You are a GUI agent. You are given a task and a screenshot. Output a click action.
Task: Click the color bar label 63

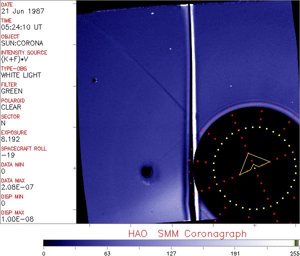pos(107,252)
